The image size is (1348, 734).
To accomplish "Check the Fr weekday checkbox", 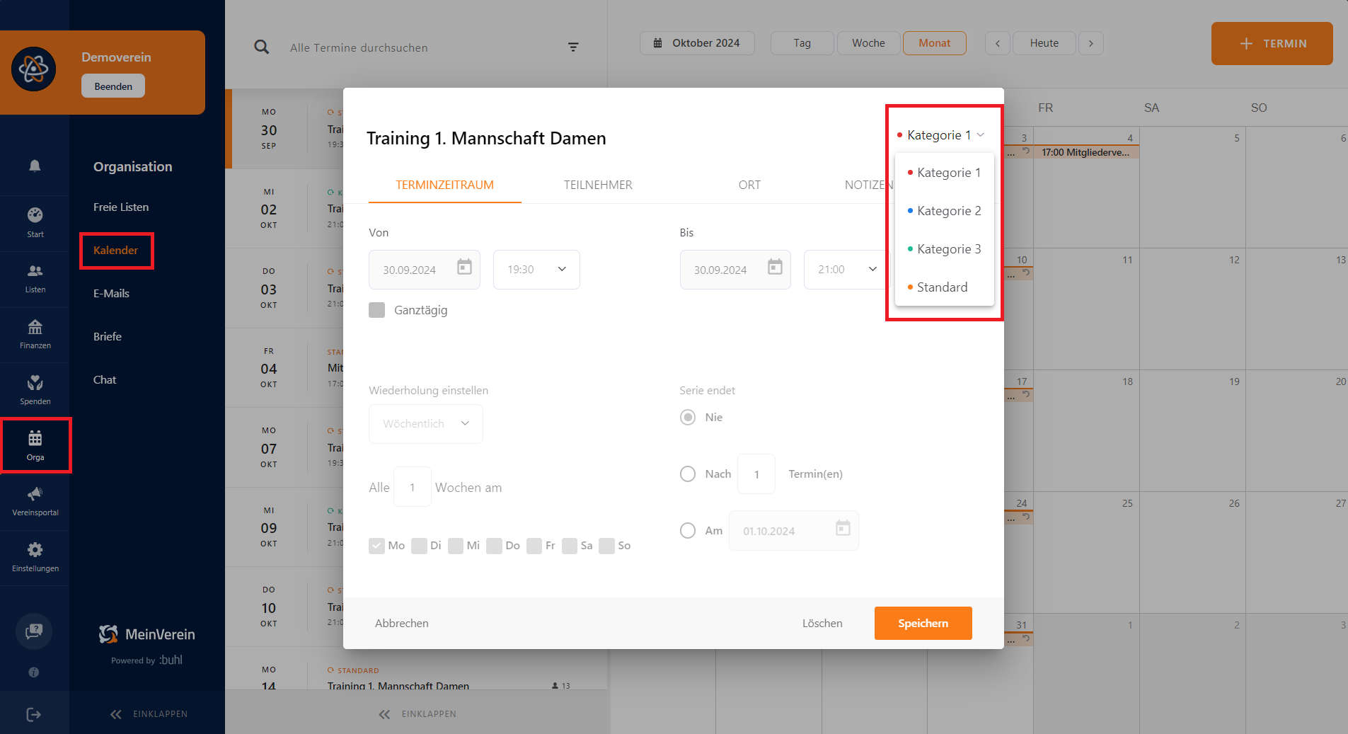I will pos(534,546).
